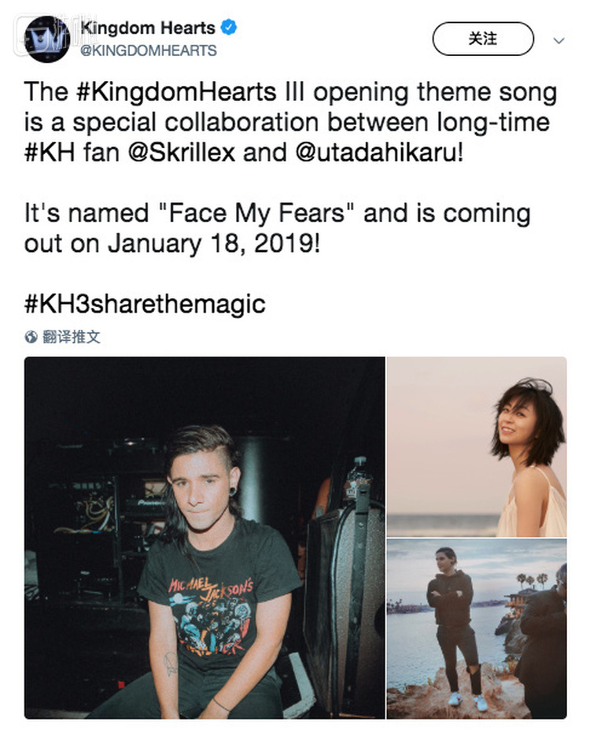Click the Kingdom Hearts profile avatar
590x729 pixels.
[x=47, y=37]
